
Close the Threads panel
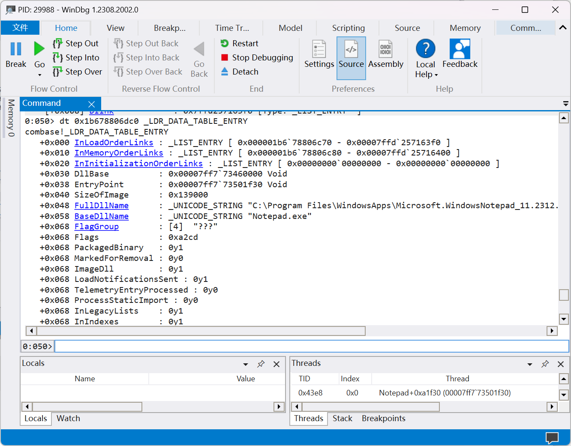point(561,364)
